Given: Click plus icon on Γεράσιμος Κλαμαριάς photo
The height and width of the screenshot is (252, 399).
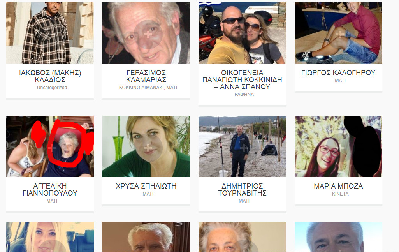Looking at the screenshot, I should pyautogui.click(x=148, y=34).
